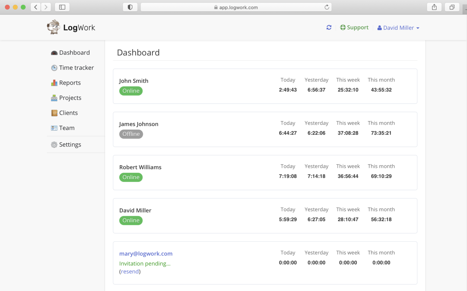
Task: Open Reports using the bar chart icon
Action: (54, 83)
